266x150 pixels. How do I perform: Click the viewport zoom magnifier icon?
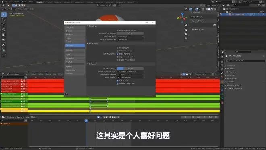pyautogui.click(x=186, y=25)
